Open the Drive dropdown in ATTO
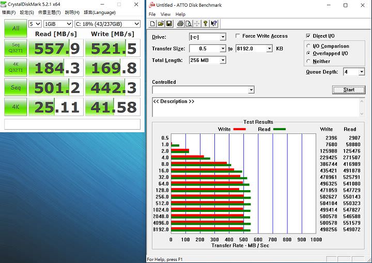Screen dimensions: 372x263 coord(223,37)
